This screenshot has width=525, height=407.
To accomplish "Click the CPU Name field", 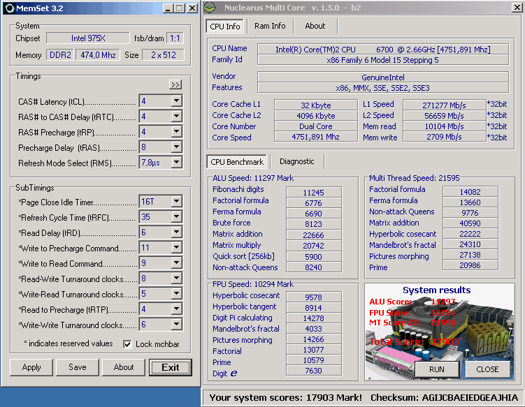I will pyautogui.click(x=382, y=50).
